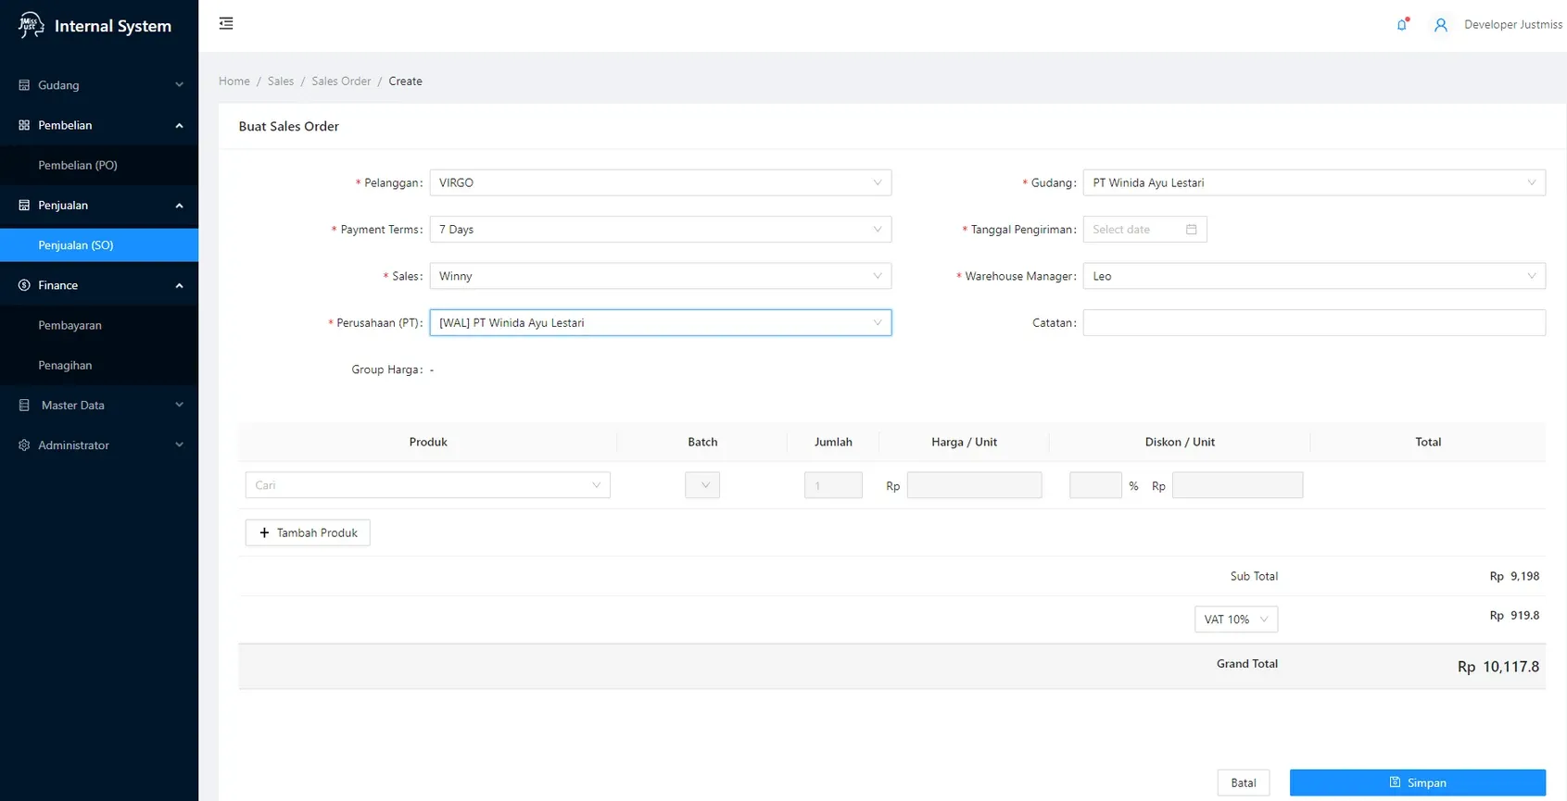
Task: Click the Gudang warehouse icon in sidebar
Action: [24, 85]
